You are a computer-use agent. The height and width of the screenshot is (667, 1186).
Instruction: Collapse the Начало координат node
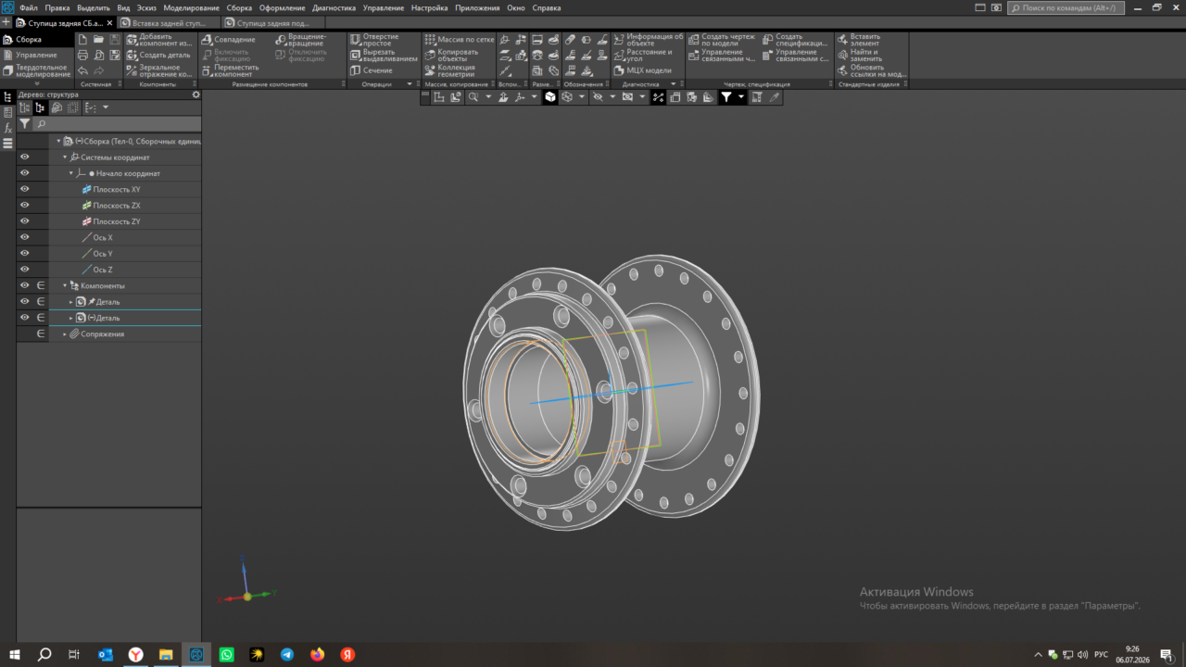click(70, 173)
